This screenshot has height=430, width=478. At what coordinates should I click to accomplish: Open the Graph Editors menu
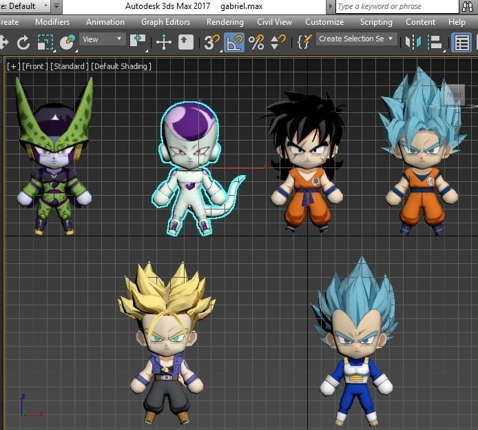coord(165,22)
